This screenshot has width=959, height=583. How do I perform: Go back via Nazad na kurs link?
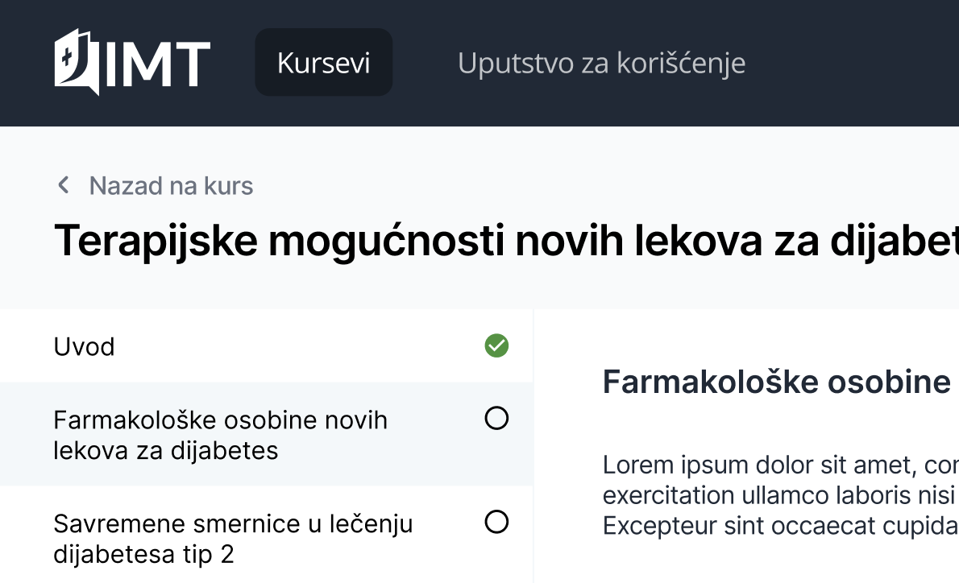(171, 186)
